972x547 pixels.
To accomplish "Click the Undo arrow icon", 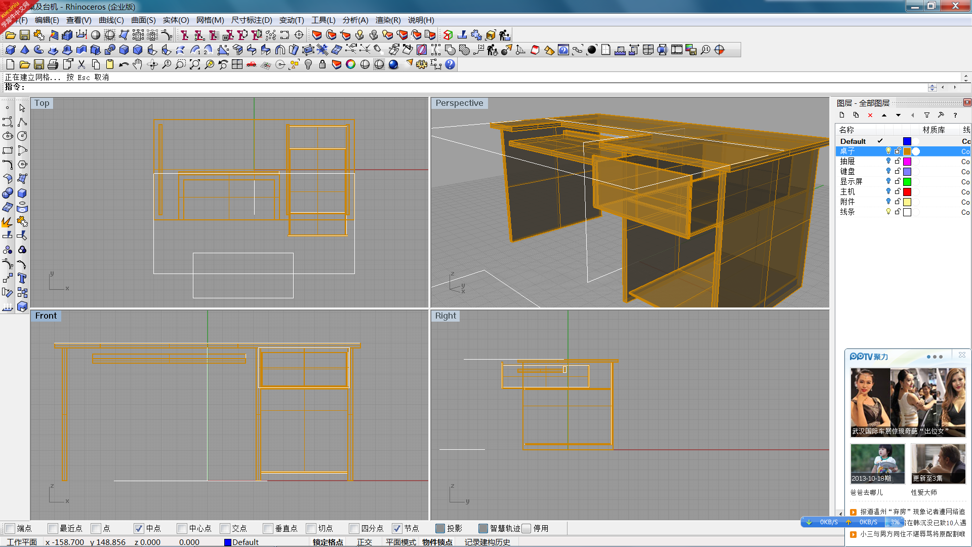I will pyautogui.click(x=124, y=64).
